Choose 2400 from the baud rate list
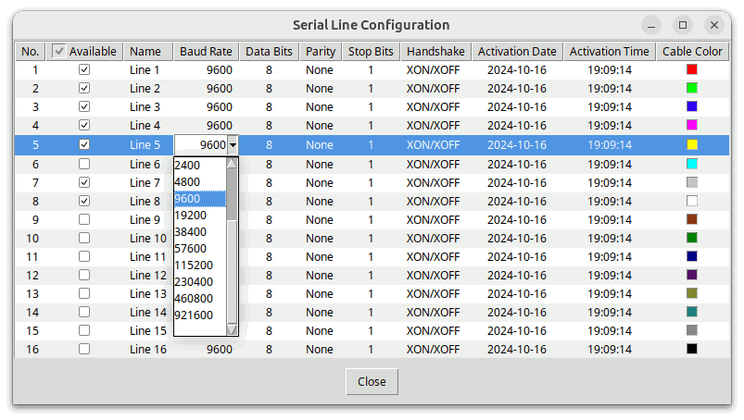 click(187, 165)
